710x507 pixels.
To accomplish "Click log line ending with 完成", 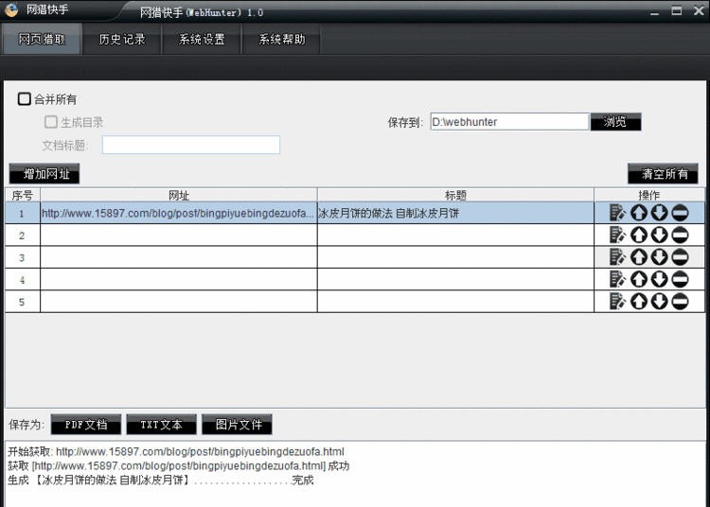I will 160,480.
